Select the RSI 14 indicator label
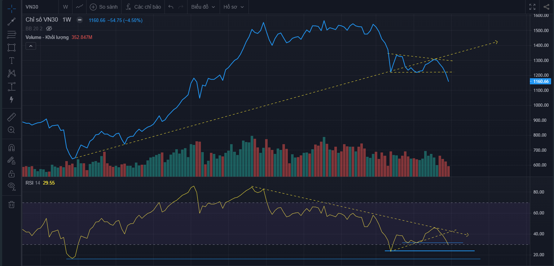The height and width of the screenshot is (266, 554). (x=33, y=183)
